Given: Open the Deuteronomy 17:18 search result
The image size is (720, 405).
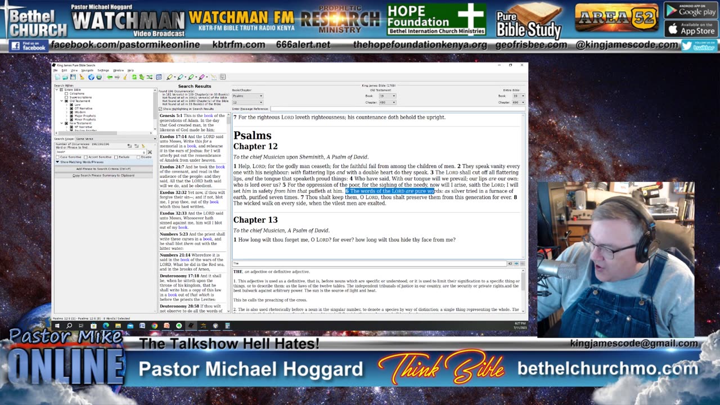Looking at the screenshot, I should [x=192, y=288].
